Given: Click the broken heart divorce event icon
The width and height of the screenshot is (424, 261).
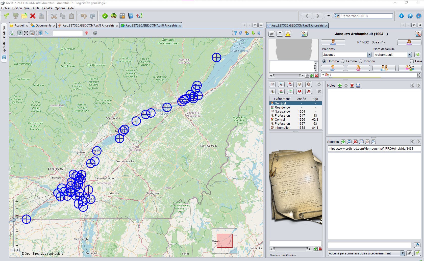Looking at the screenshot, I should 299,91.
